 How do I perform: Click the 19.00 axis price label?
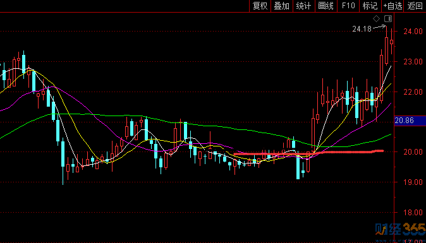click(x=413, y=182)
